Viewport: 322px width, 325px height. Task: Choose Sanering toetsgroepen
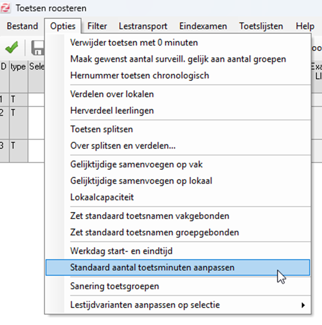click(x=115, y=286)
